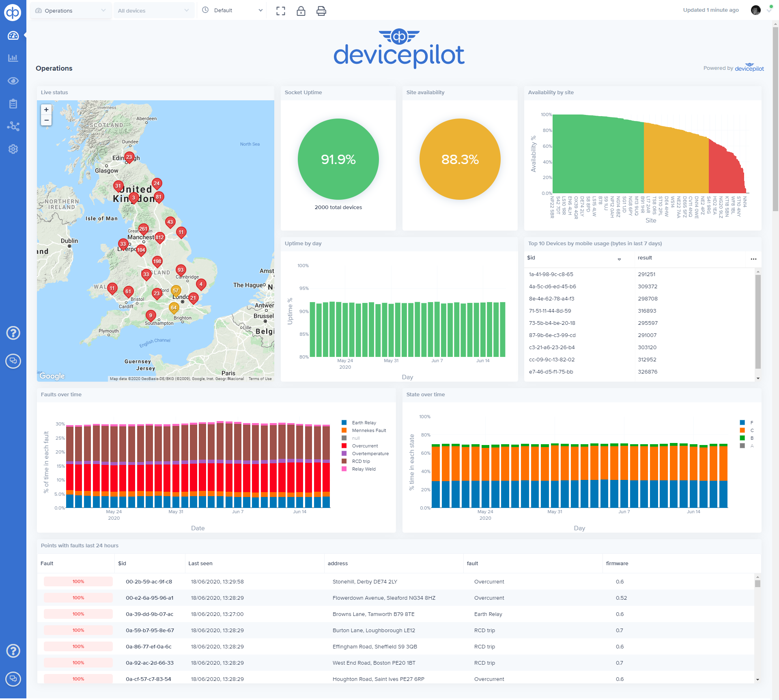Select device row e7-46-d5-f1-75-bb
Viewport: 779px width, 700px height.
click(x=640, y=372)
